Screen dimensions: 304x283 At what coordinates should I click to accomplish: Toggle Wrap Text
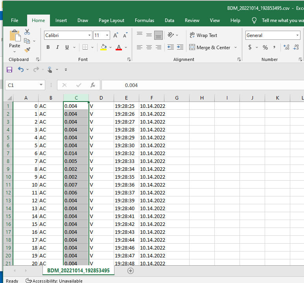pyautogui.click(x=203, y=35)
